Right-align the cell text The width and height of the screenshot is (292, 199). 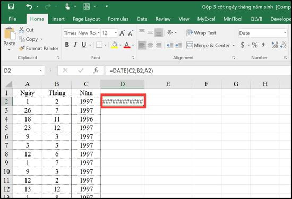pos(159,45)
